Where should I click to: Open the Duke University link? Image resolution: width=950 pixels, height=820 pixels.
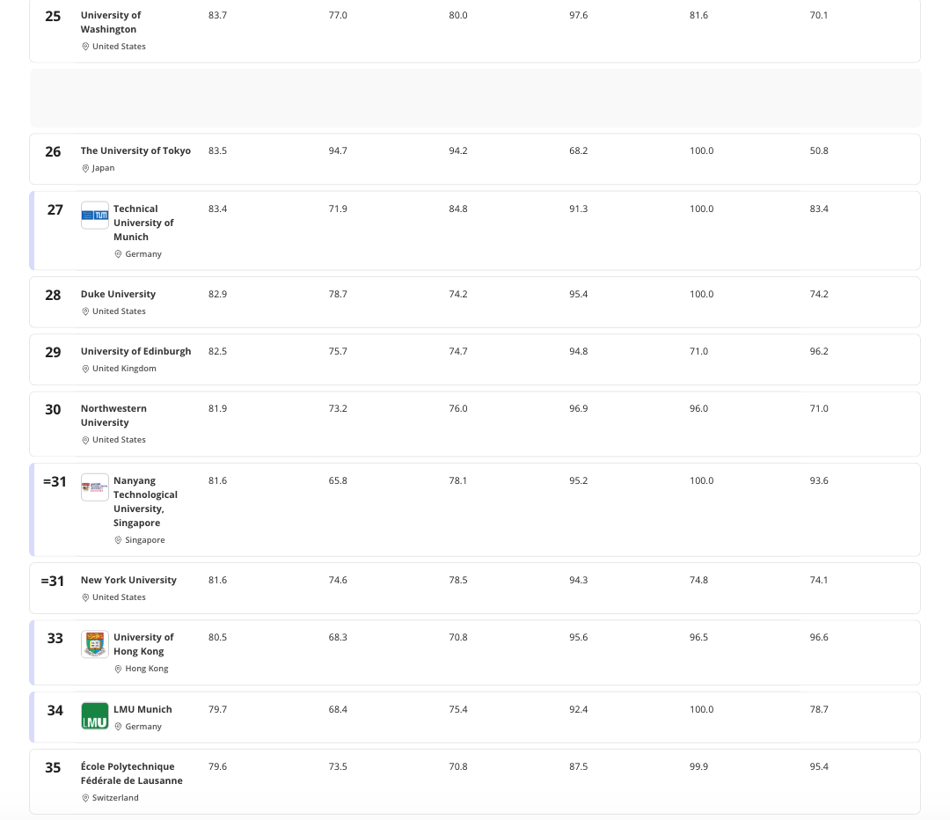(x=118, y=295)
